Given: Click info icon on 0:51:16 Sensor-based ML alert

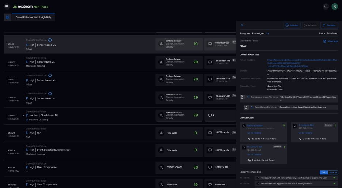Looking at the screenshot, I should click(x=50, y=40).
